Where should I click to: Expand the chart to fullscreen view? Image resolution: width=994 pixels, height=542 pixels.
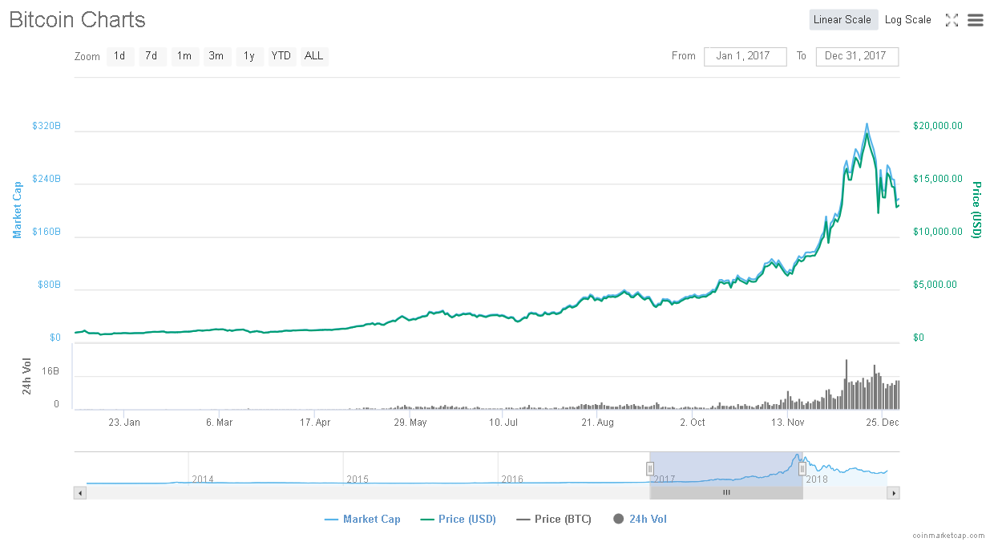pyautogui.click(x=952, y=20)
